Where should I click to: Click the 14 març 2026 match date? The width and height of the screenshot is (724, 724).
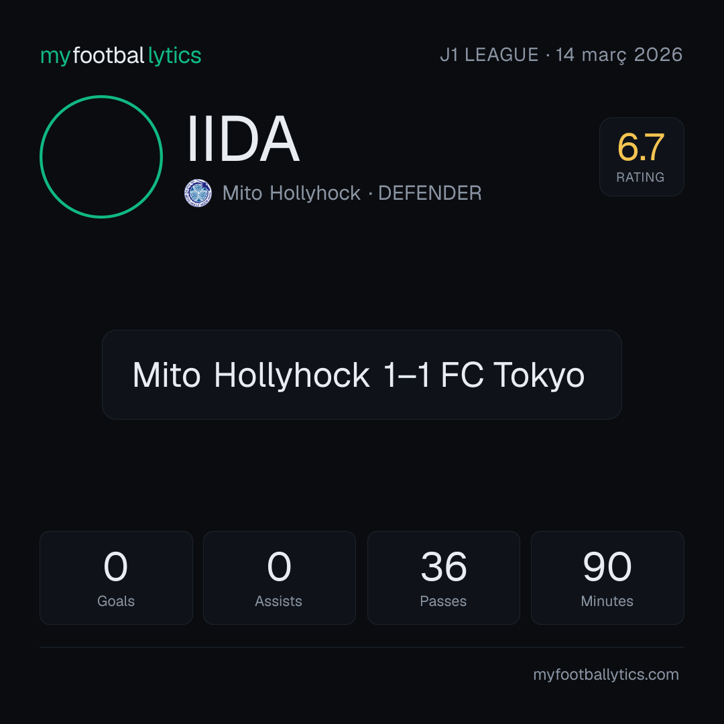click(x=619, y=55)
